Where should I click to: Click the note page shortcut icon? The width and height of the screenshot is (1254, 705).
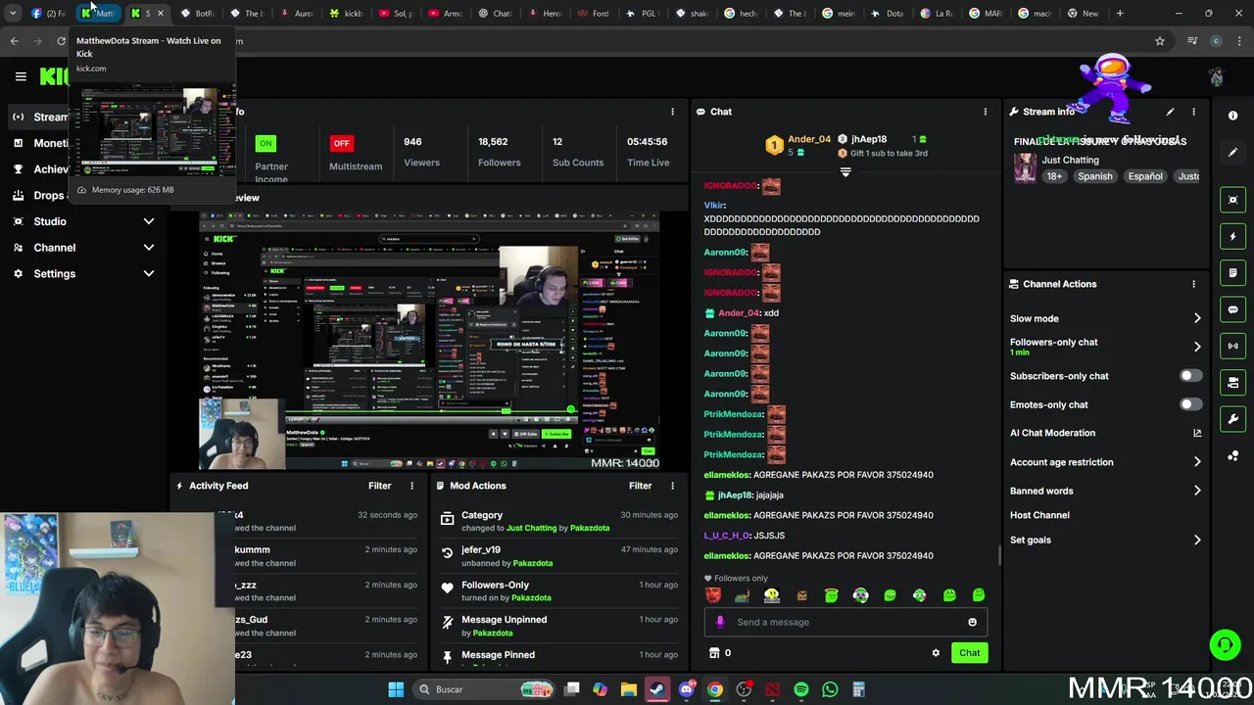coord(1232,272)
